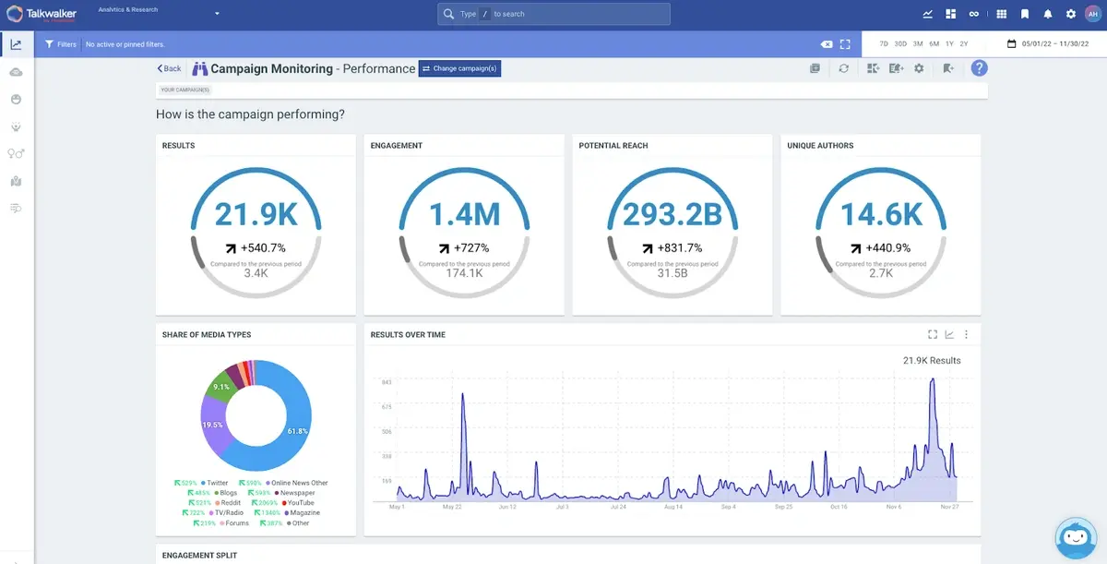Select the YOUR CAMPAIGN(S) tab

click(184, 90)
